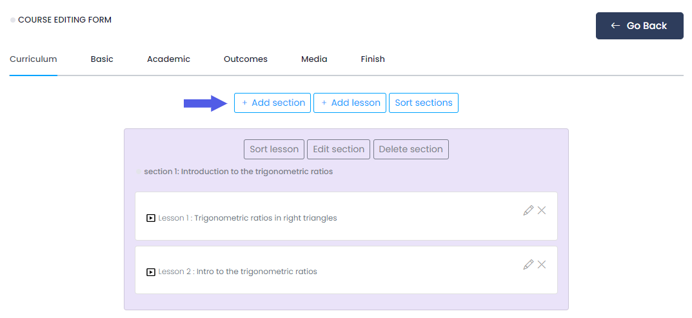Click the plus icon in Add section
The height and width of the screenshot is (318, 692).
coord(244,103)
